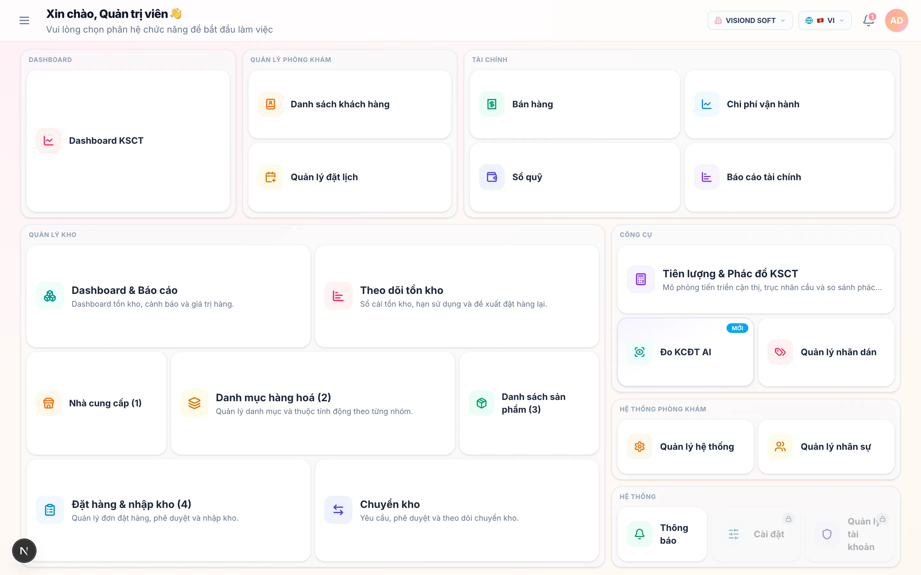Click the Quản lý đặt lịch calendar icon
921x575 pixels.
point(271,177)
